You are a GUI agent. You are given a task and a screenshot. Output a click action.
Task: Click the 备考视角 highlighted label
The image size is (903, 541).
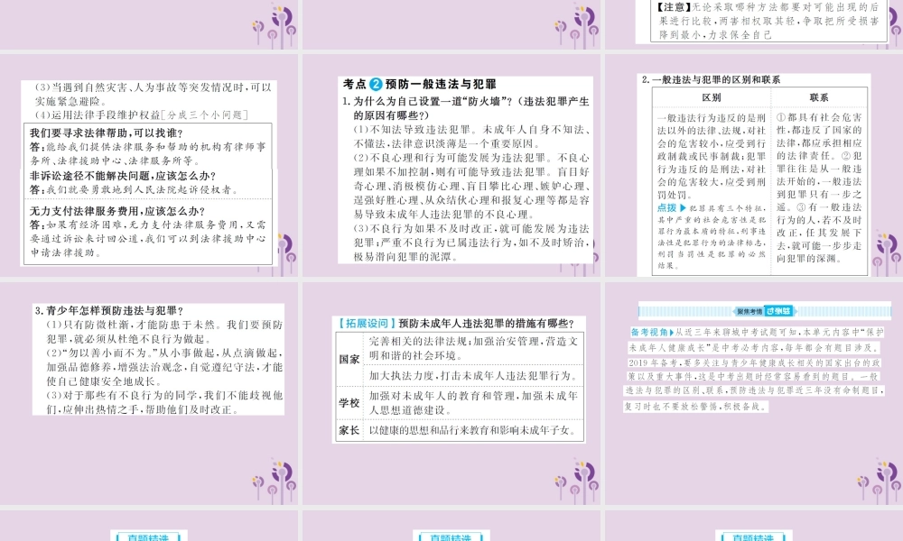651,333
